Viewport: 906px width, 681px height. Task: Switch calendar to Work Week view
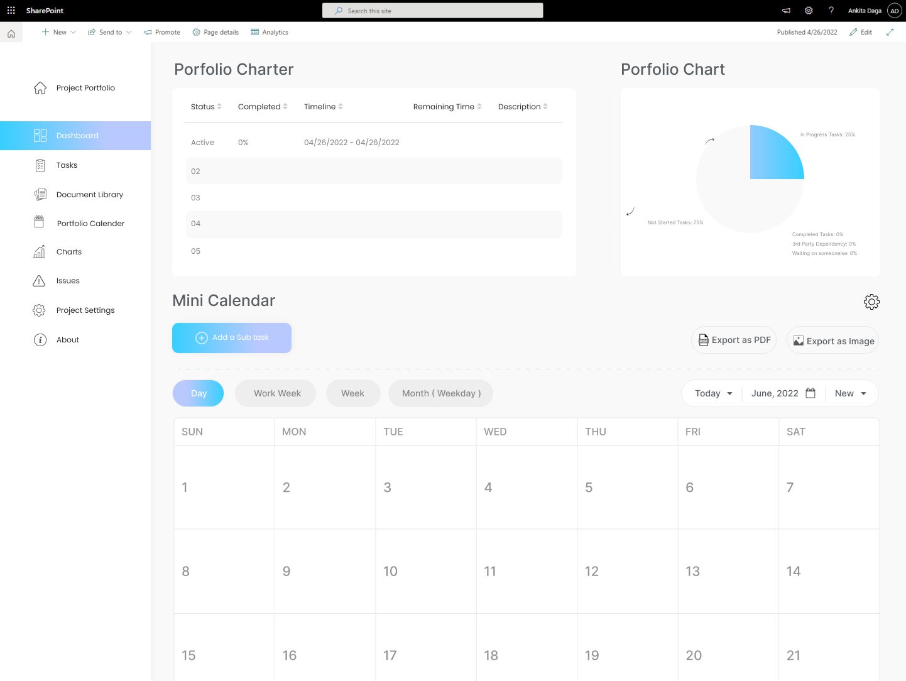277,393
